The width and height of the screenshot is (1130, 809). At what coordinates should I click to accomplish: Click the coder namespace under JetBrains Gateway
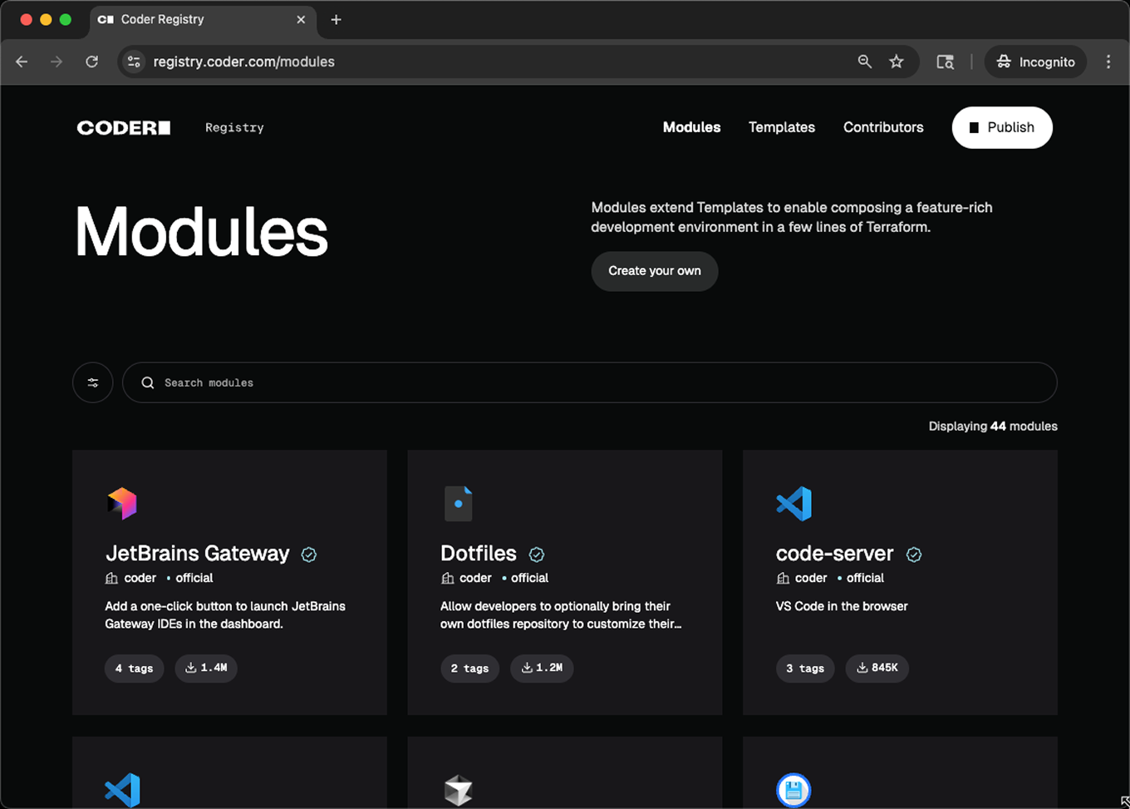[x=140, y=578]
